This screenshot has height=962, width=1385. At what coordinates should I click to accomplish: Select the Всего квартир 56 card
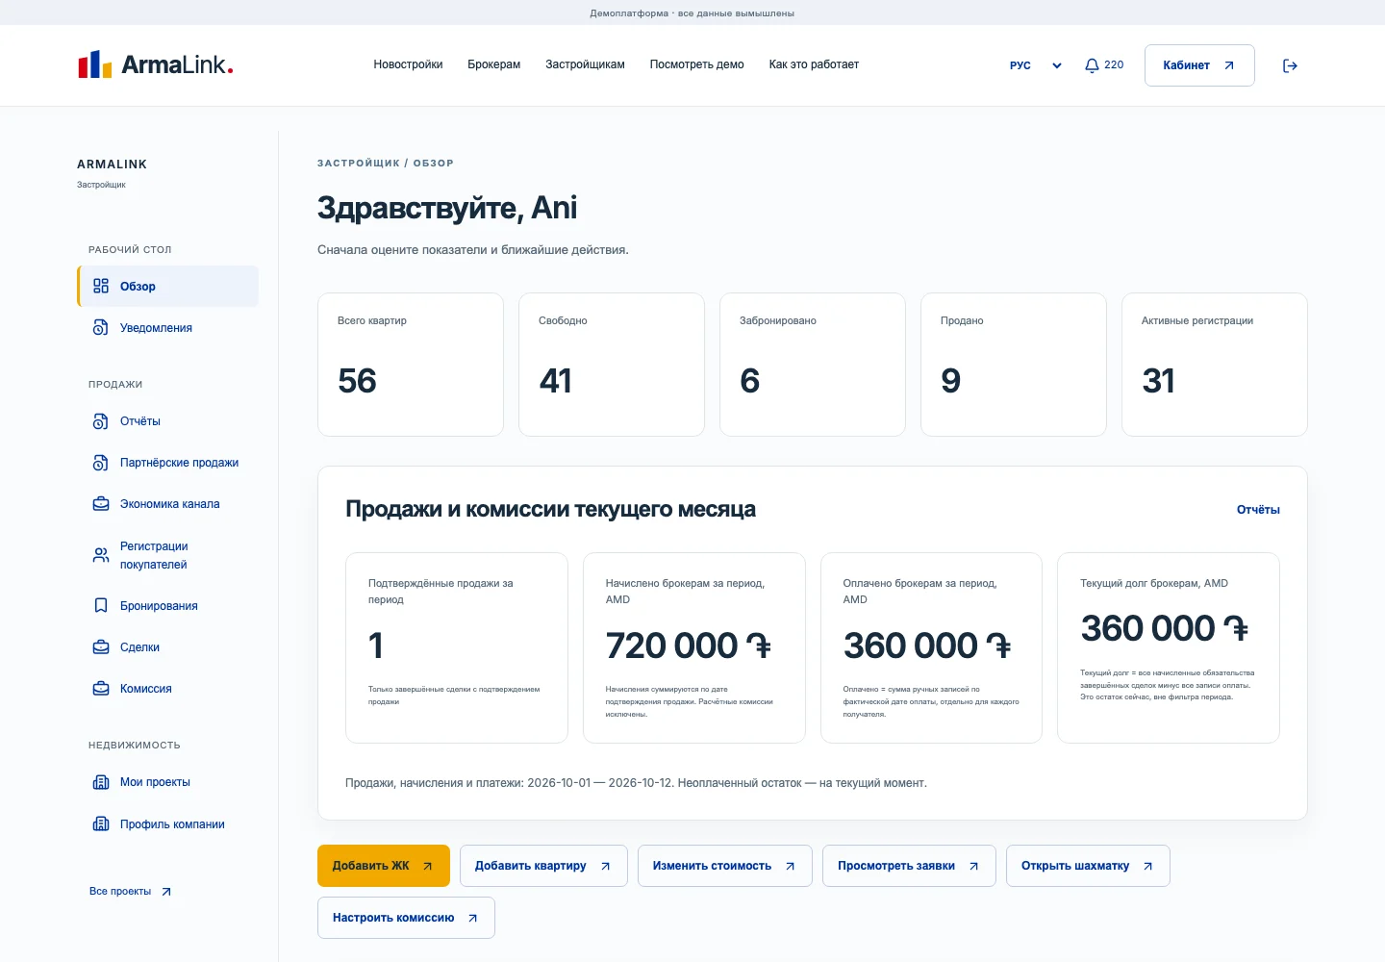click(x=411, y=365)
